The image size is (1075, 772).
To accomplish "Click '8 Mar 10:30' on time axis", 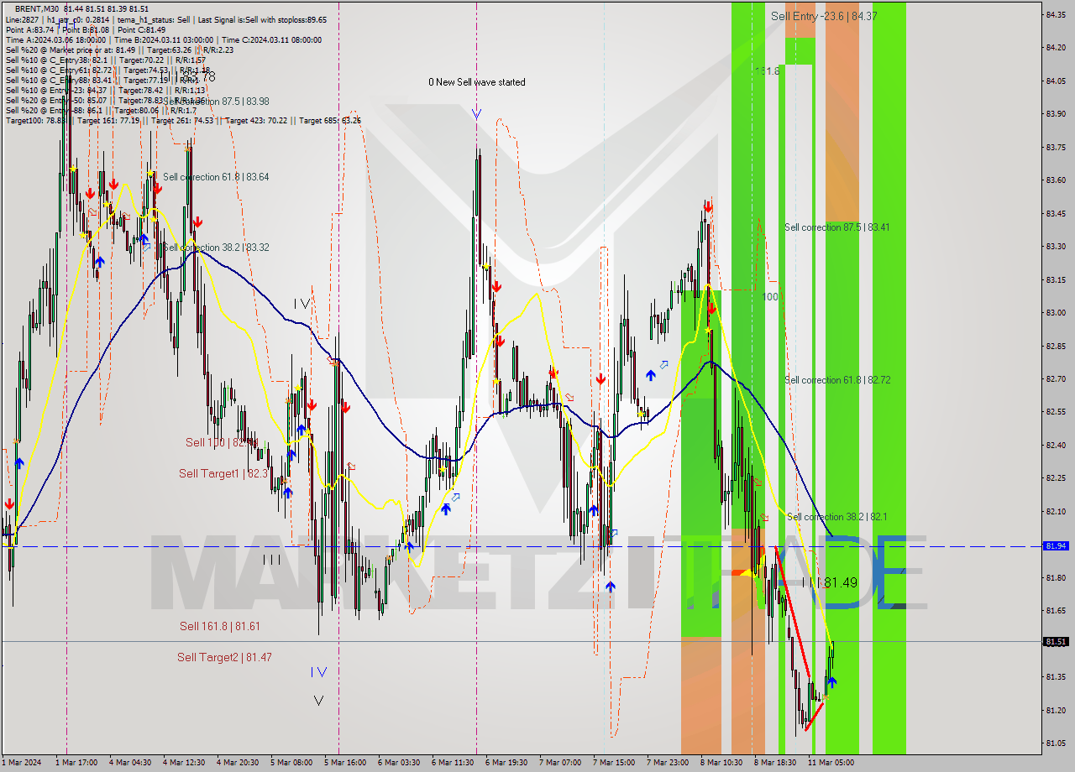I will tap(721, 763).
